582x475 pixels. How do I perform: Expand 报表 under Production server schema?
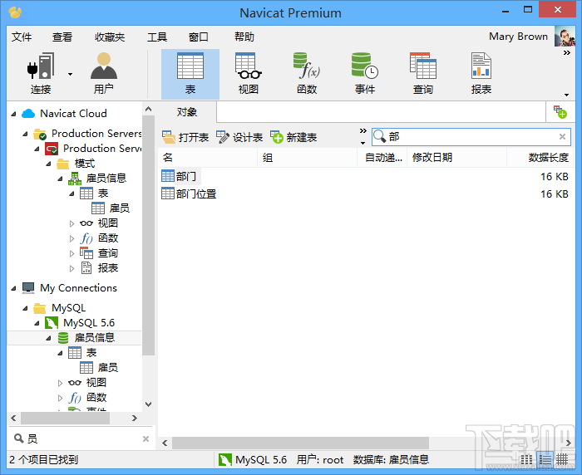(72, 268)
